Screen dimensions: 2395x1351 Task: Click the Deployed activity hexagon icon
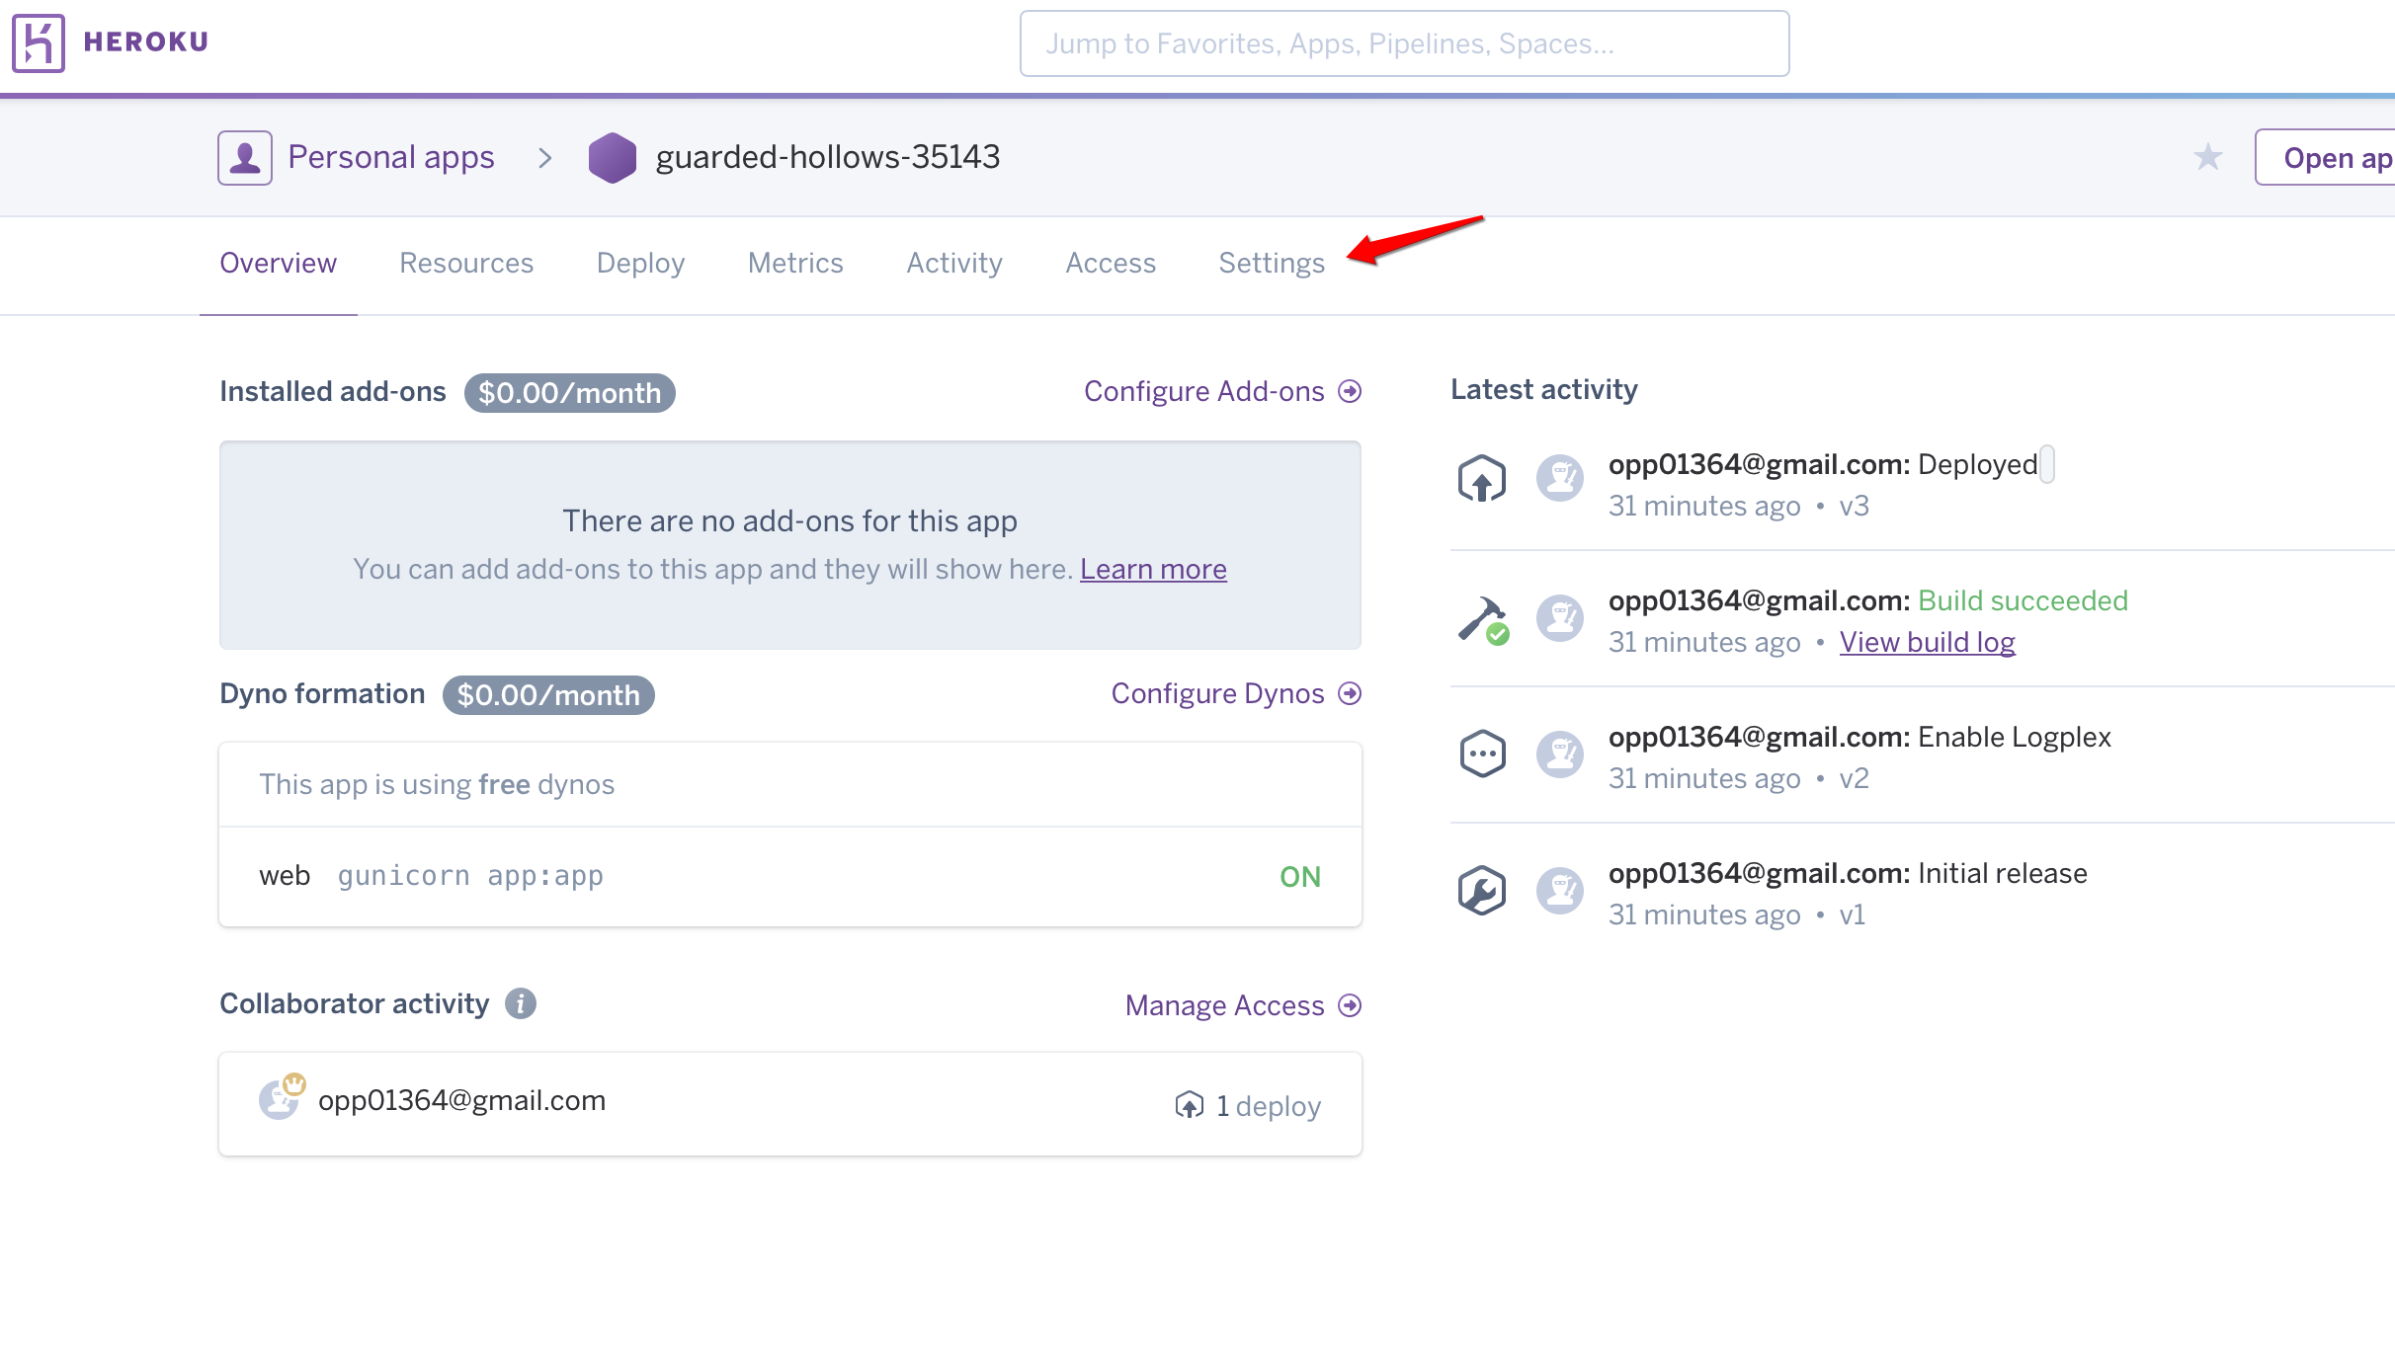point(1481,479)
